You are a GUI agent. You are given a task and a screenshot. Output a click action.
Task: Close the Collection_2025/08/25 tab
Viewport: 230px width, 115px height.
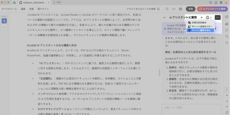[x=48, y=3]
